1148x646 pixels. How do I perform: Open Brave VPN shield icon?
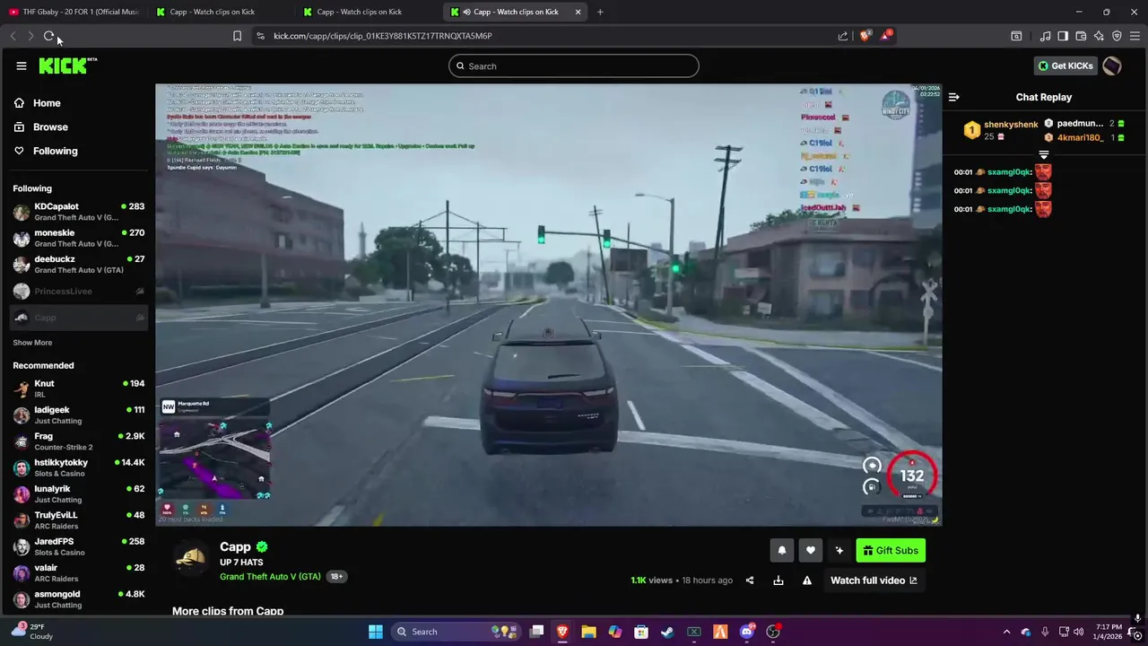pos(1117,36)
